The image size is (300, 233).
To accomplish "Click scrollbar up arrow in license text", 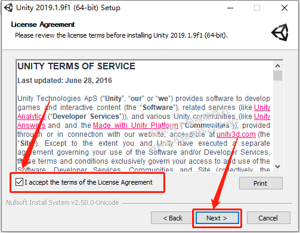I will [x=277, y=66].
